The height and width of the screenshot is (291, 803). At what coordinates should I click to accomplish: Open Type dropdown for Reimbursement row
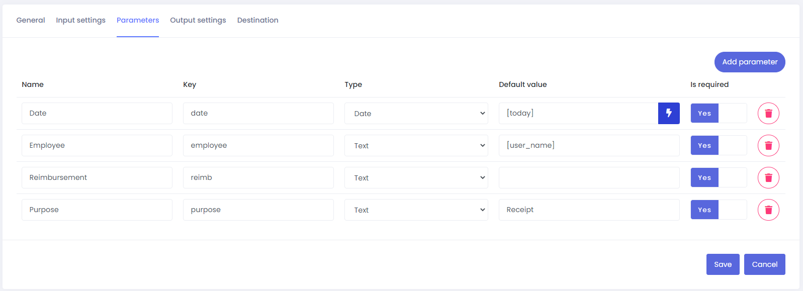pos(416,177)
